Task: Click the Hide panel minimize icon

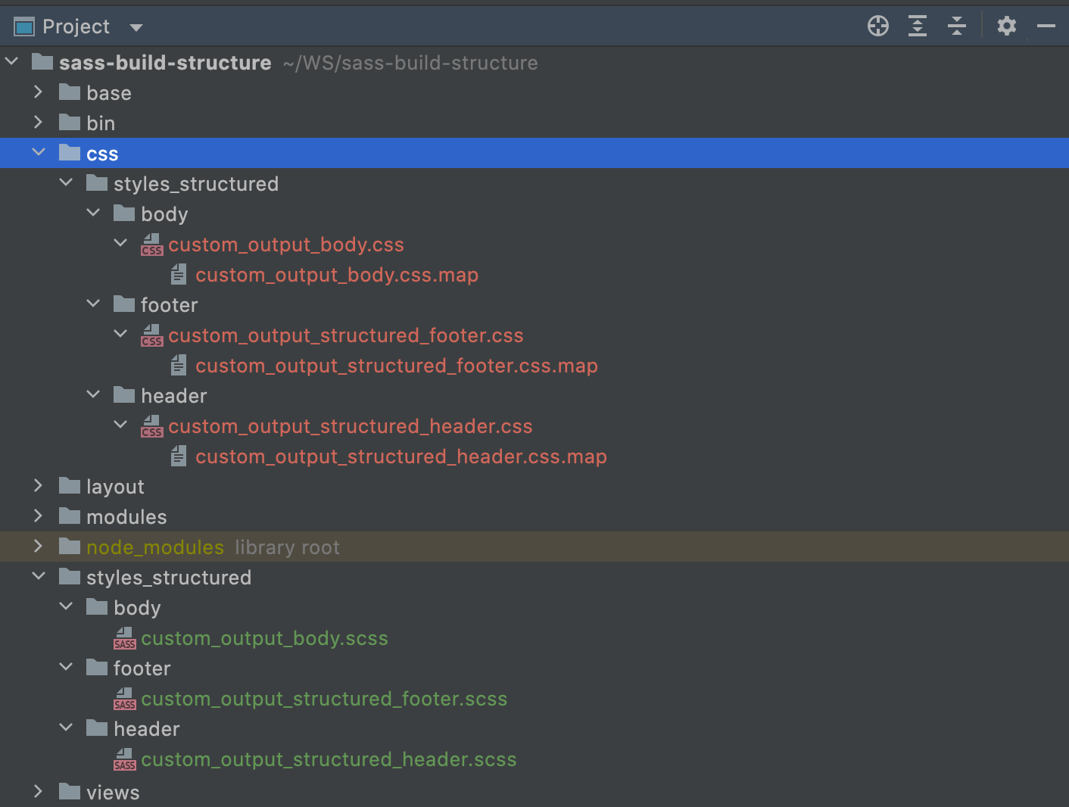Action: tap(1046, 25)
